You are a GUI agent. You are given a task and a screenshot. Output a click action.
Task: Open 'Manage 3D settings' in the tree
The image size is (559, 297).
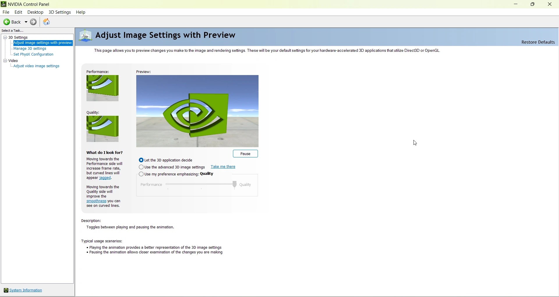point(30,49)
